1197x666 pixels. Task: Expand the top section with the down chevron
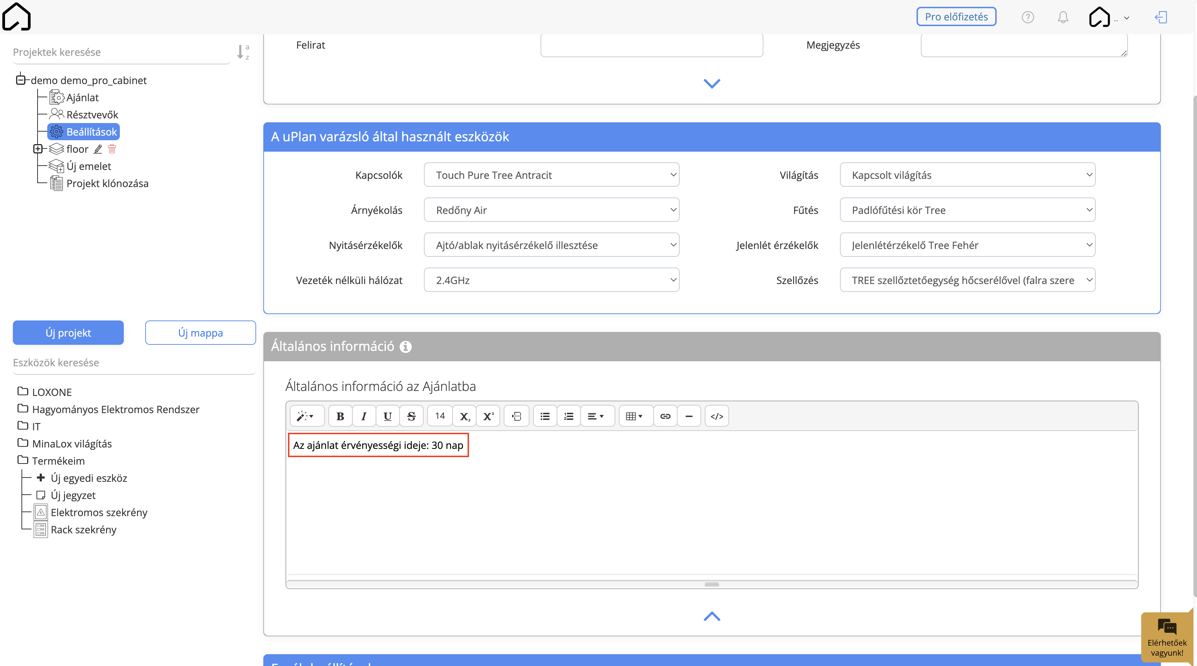click(712, 84)
